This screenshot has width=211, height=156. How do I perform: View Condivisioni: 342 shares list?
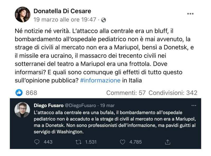point(173,93)
